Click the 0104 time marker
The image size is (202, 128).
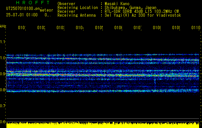[80, 28]
